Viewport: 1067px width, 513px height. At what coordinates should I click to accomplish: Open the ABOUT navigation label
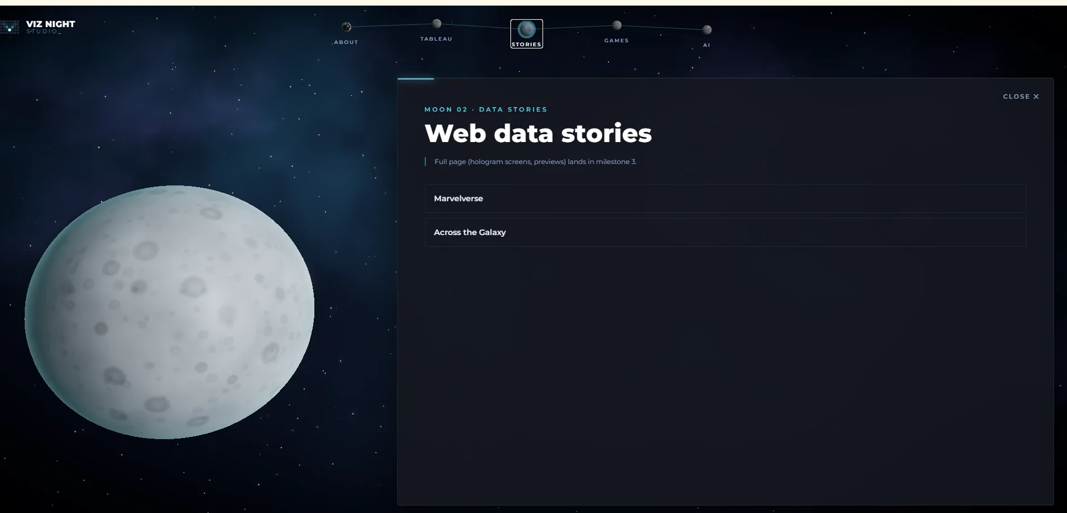pos(346,42)
